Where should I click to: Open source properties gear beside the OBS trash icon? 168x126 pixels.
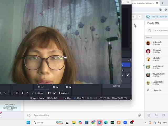(x=22, y=93)
